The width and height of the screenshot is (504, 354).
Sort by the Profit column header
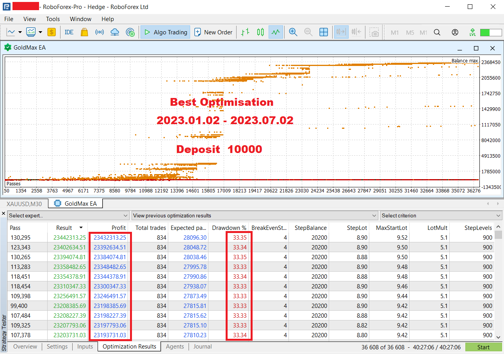[108, 228]
